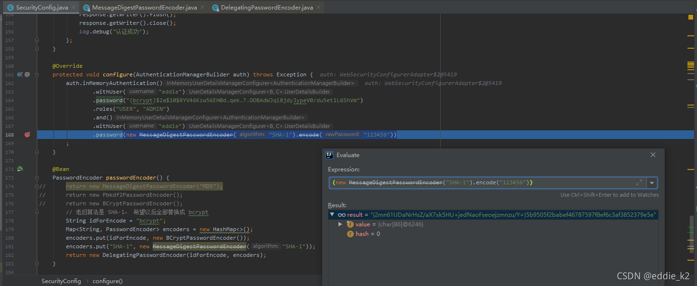Expand the expression editor field
The image size is (697, 286).
click(639, 183)
